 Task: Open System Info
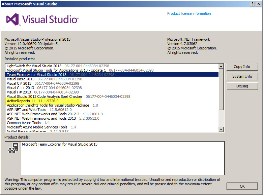click(242, 76)
